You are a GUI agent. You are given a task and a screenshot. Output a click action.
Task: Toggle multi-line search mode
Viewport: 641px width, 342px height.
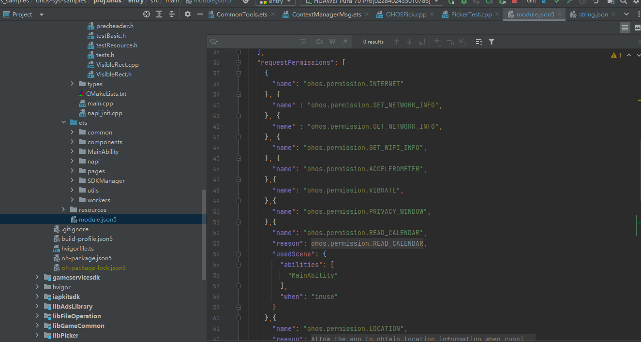coord(479,42)
